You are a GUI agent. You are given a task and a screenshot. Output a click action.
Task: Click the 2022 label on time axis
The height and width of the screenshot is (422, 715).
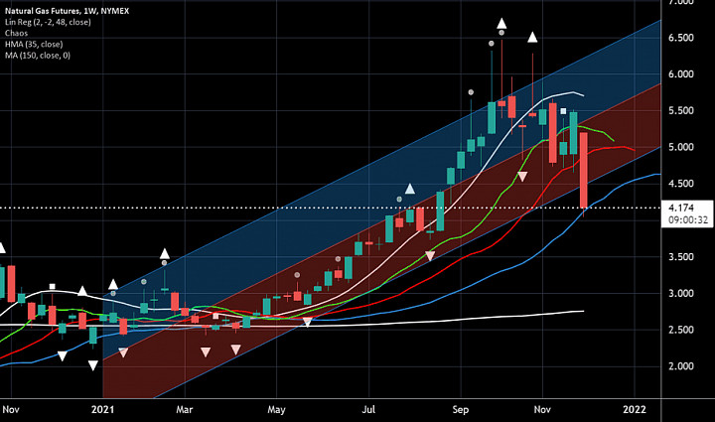[x=635, y=409]
